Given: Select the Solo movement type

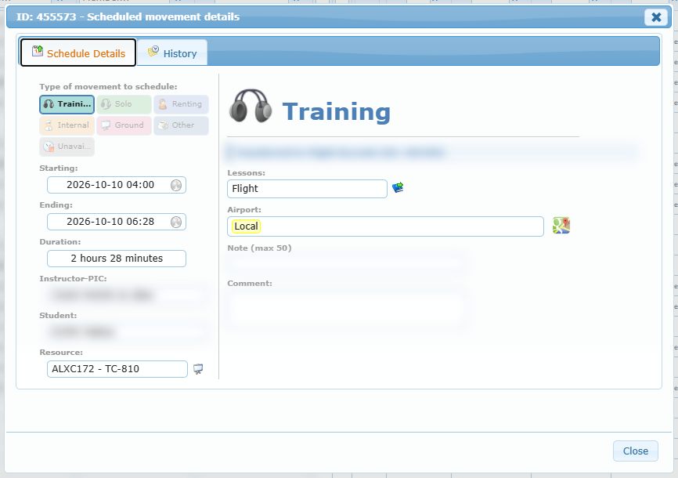Looking at the screenshot, I should pos(124,104).
